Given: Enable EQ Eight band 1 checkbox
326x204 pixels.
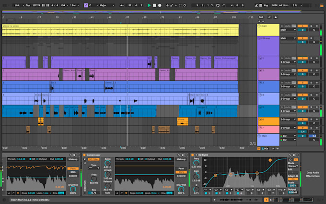Looking at the screenshot, I should tap(206, 193).
